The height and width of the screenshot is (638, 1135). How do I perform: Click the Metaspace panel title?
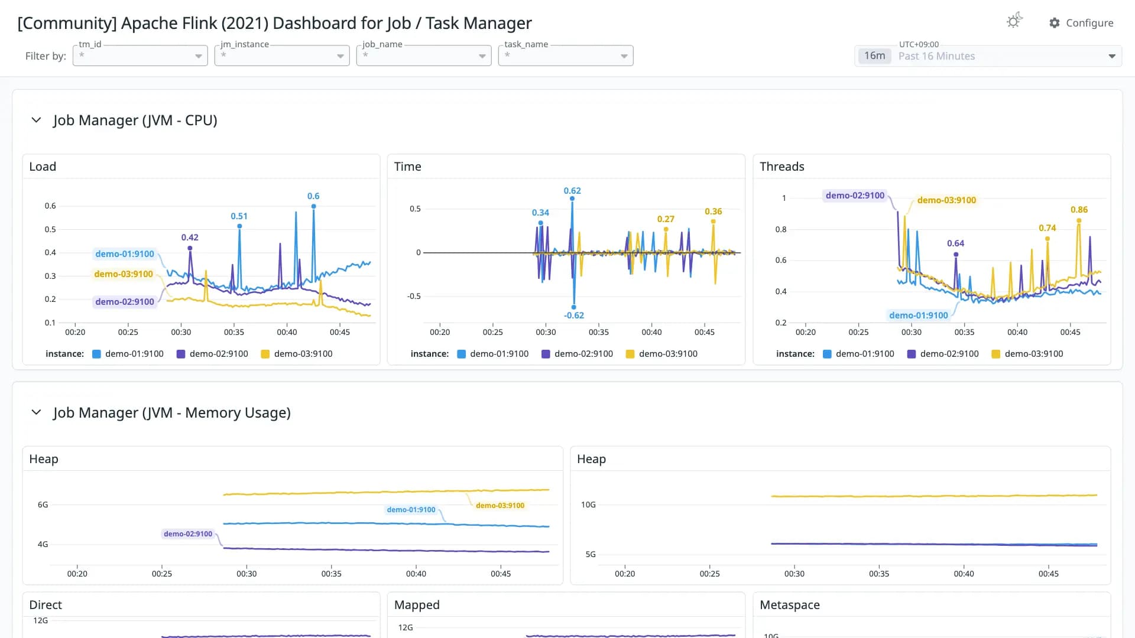click(x=790, y=605)
